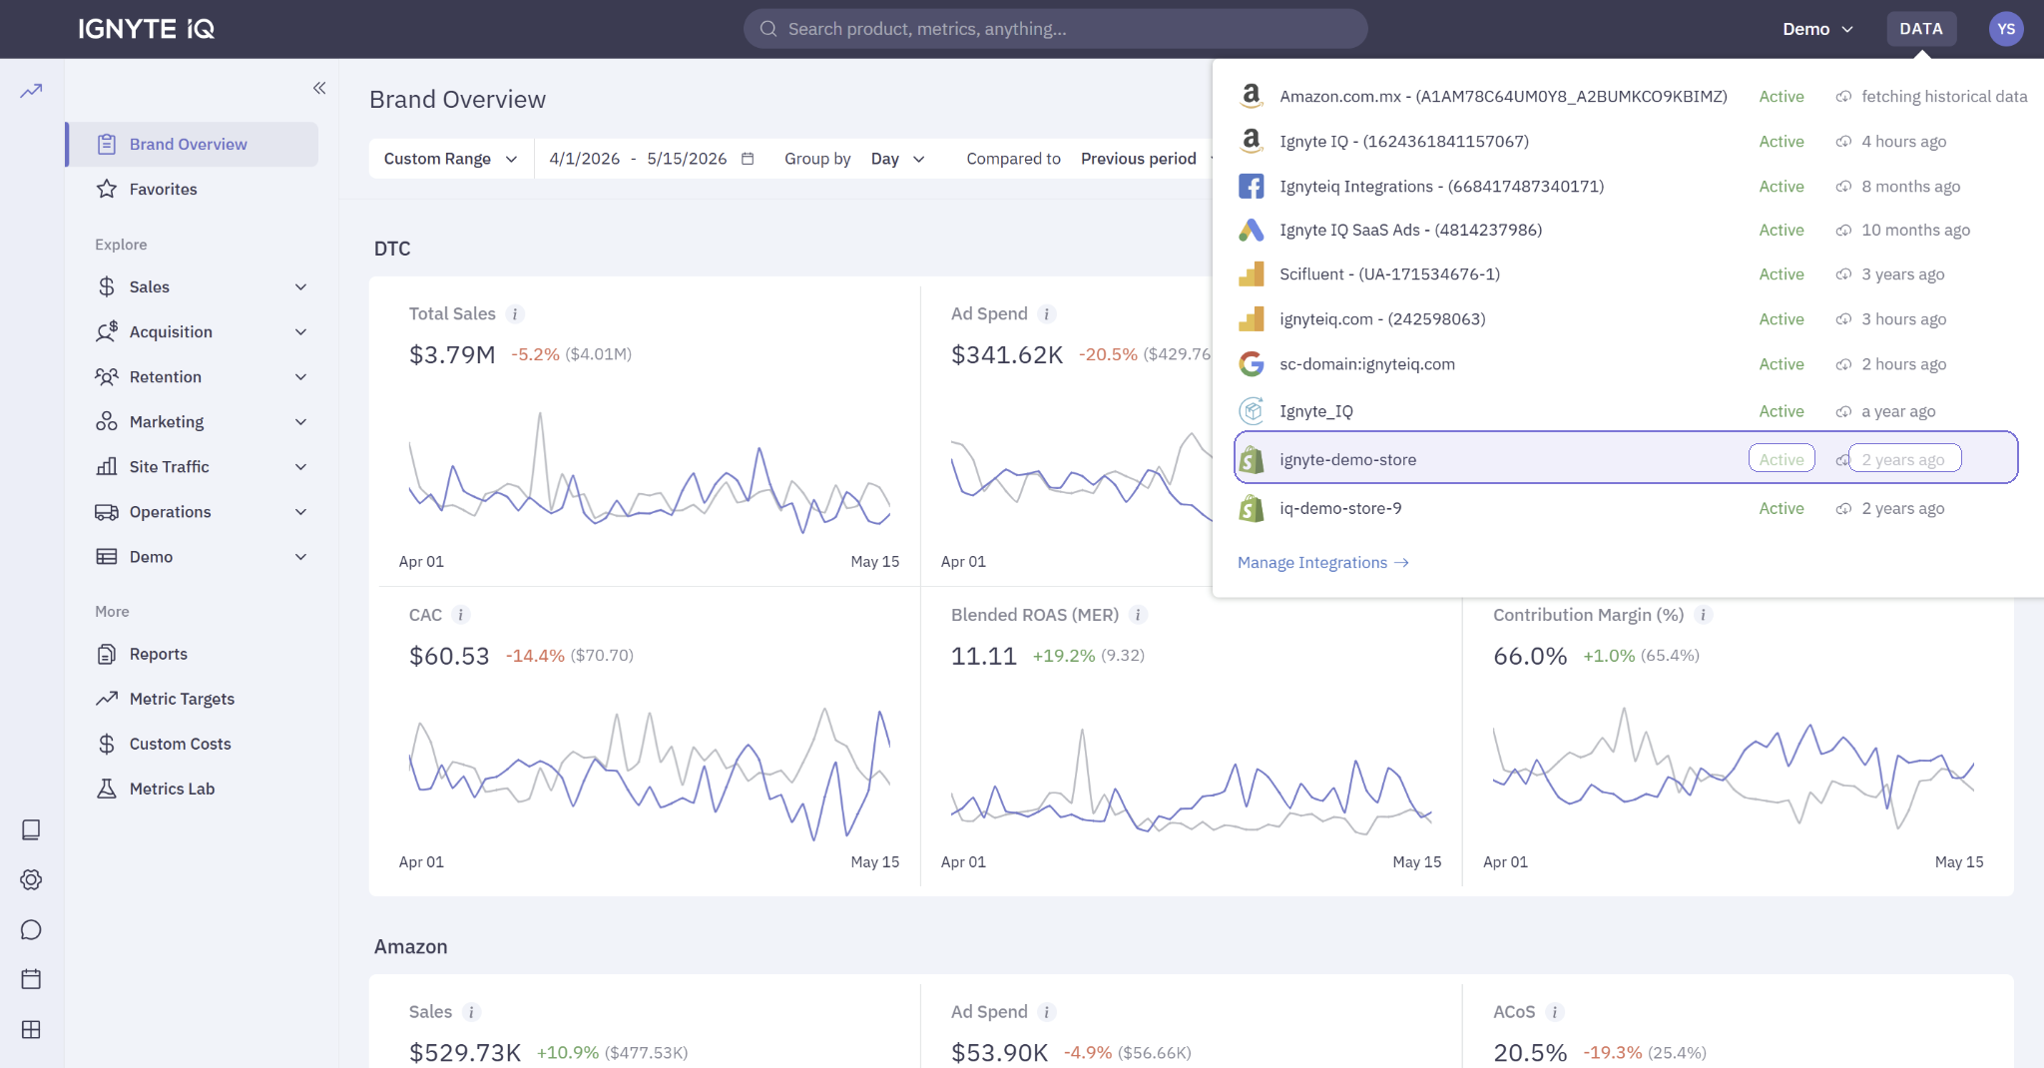Click the Google Ads logo for Ignyte IQ SaaS Ads
Image resolution: width=2044 pixels, height=1068 pixels.
point(1252,230)
